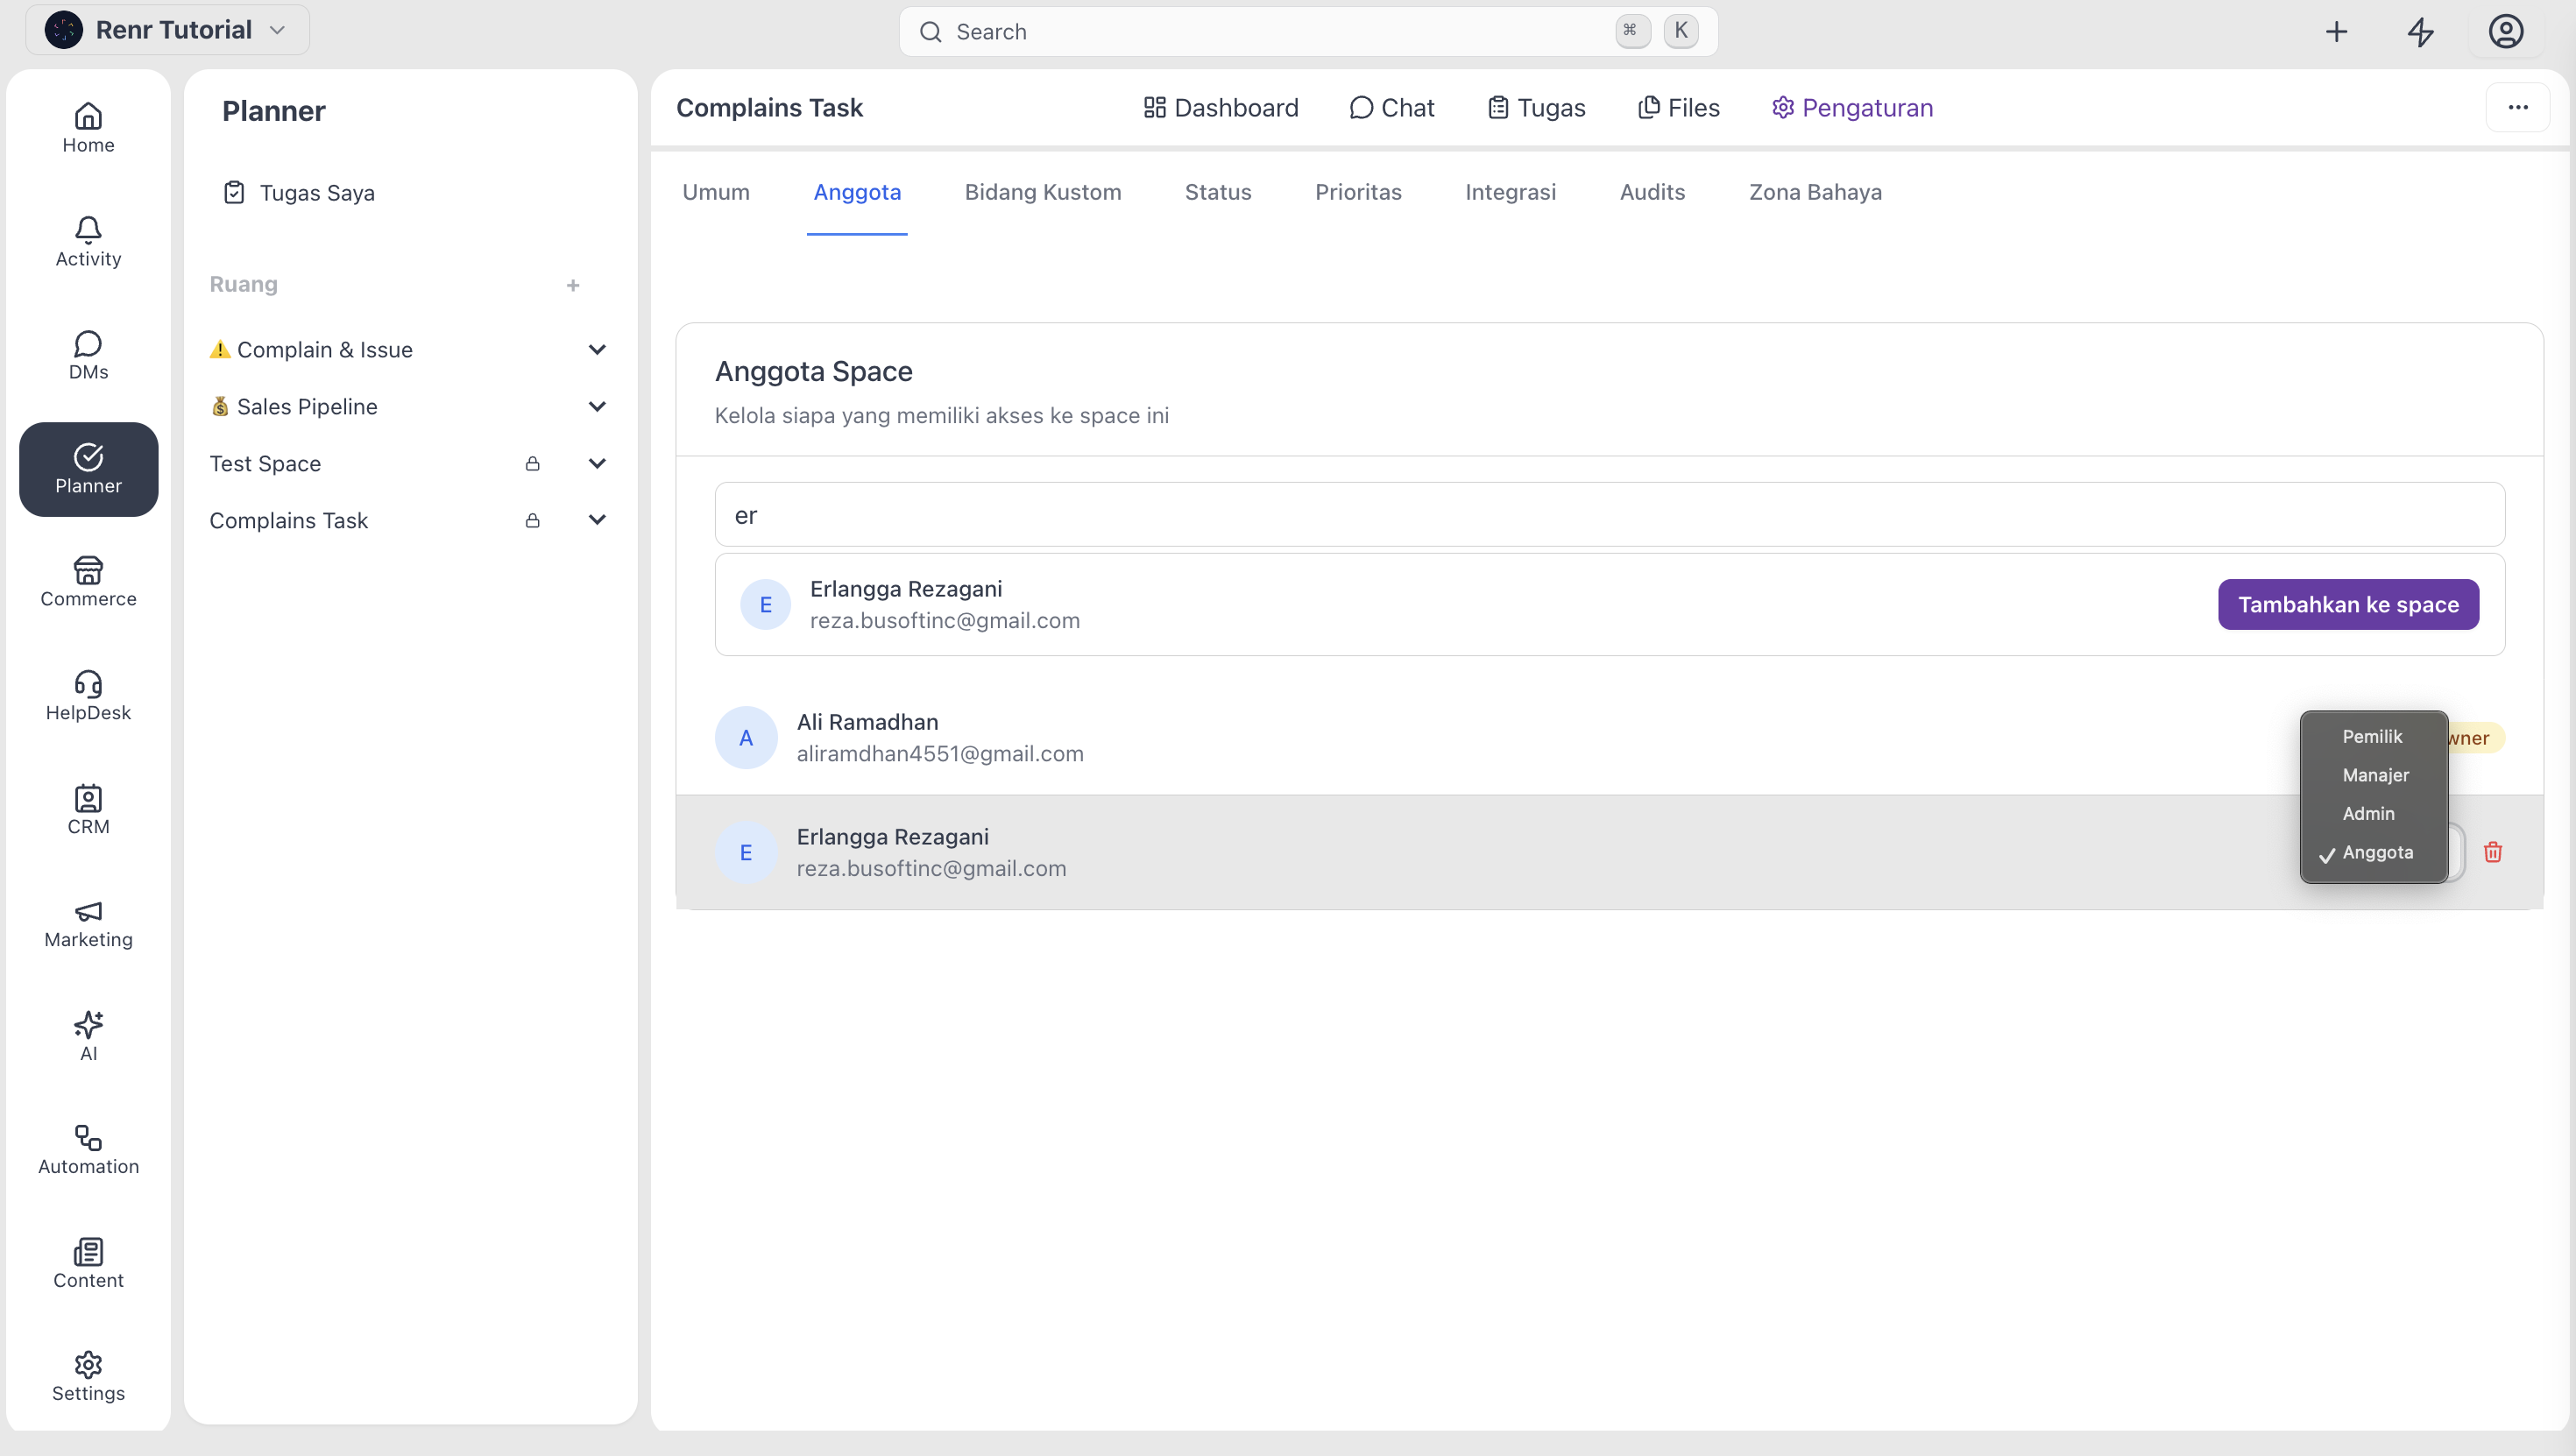Add a new Ruang with the plus icon
This screenshot has height=1456, width=2576.
click(573, 285)
